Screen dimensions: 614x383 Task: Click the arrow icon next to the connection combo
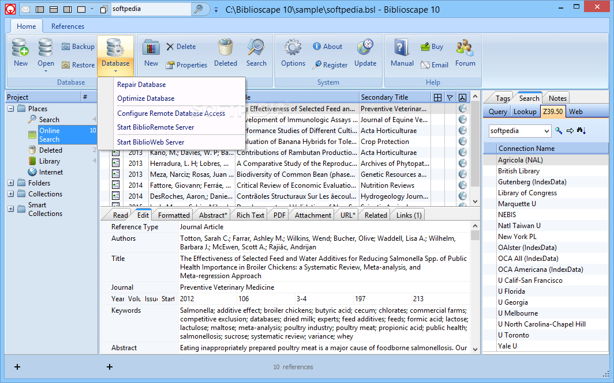570,131
